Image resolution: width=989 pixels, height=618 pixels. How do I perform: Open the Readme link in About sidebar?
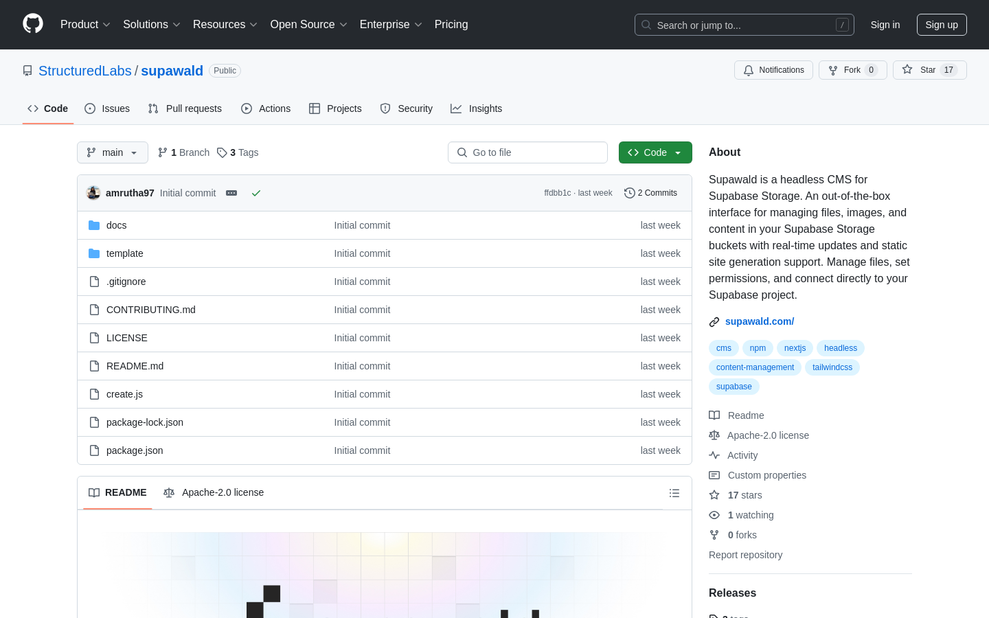coord(736,415)
